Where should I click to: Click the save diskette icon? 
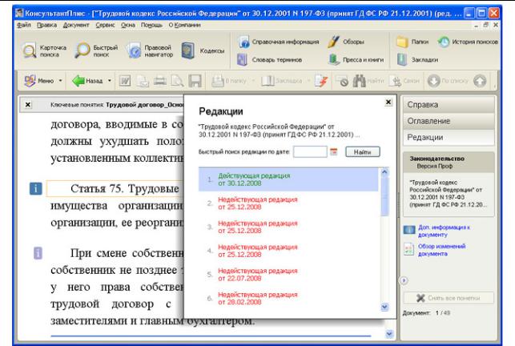(x=195, y=81)
